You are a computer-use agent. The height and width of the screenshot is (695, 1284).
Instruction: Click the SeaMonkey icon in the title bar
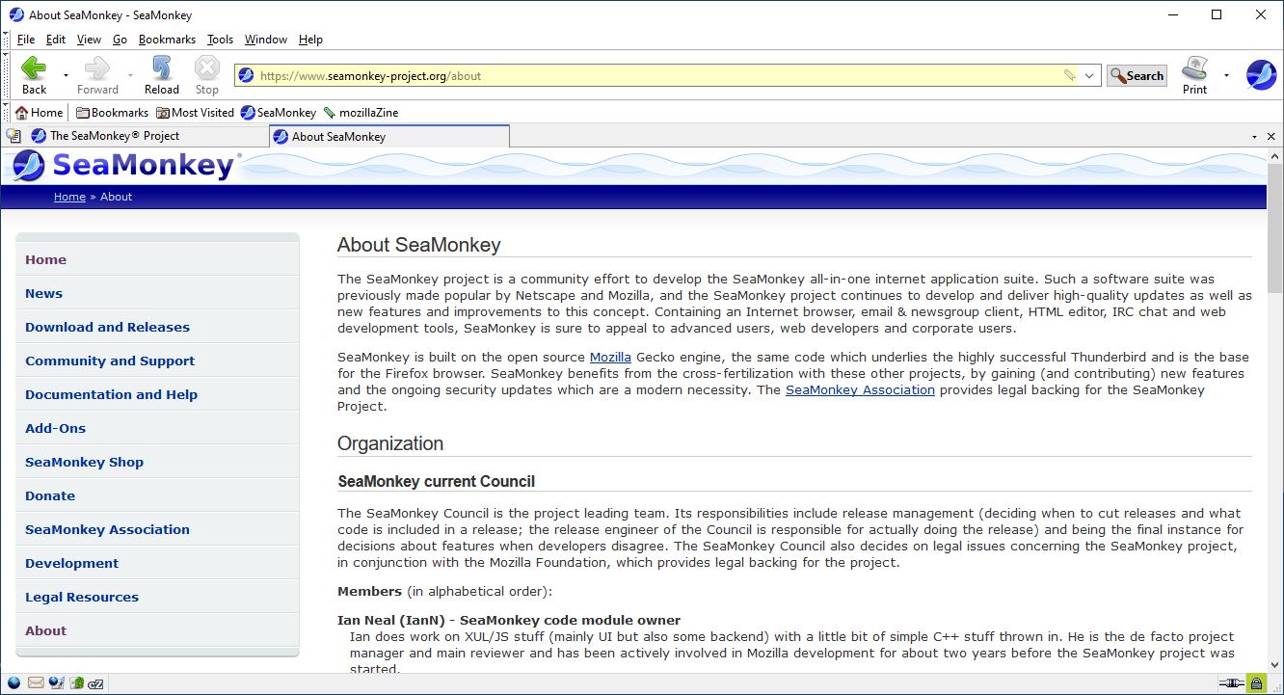click(x=15, y=14)
